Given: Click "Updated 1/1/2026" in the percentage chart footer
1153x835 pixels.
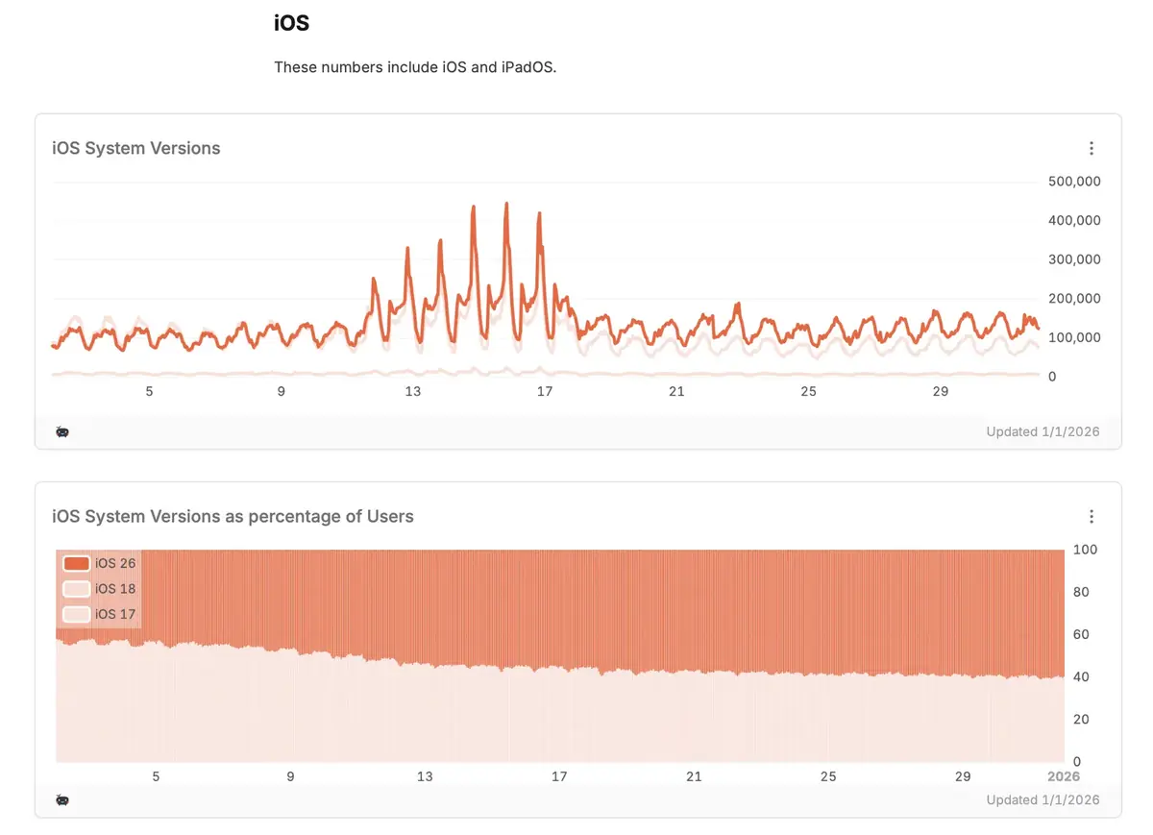Looking at the screenshot, I should (x=1043, y=800).
